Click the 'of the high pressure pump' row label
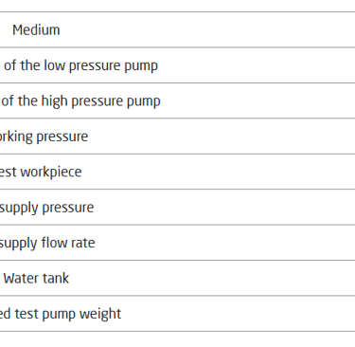355x347 pixels. [x=80, y=101]
